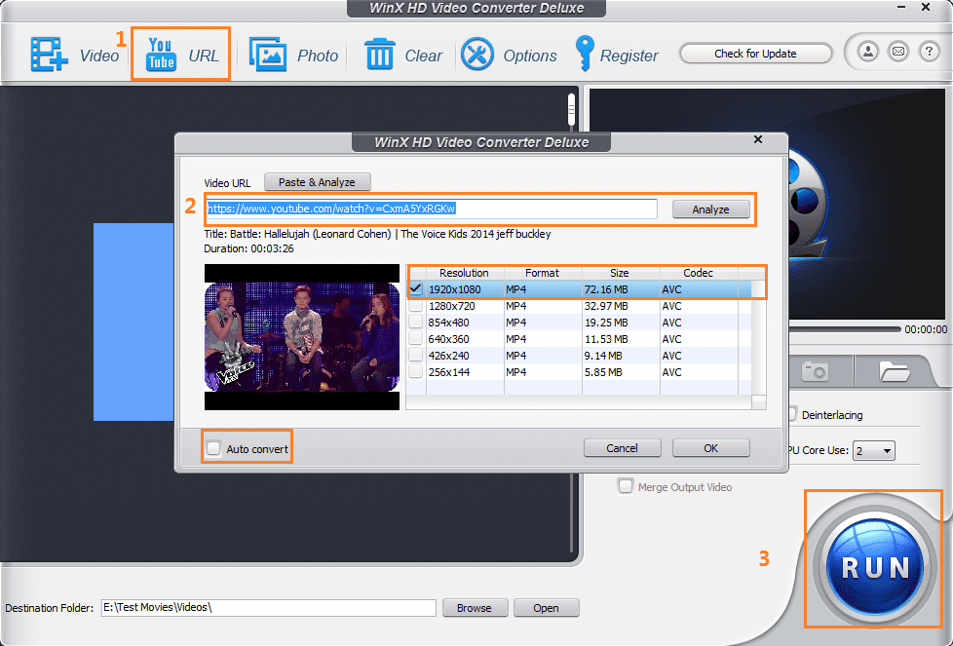Check the 640x360 resolution checkbox
The image size is (953, 646).
tap(416, 338)
